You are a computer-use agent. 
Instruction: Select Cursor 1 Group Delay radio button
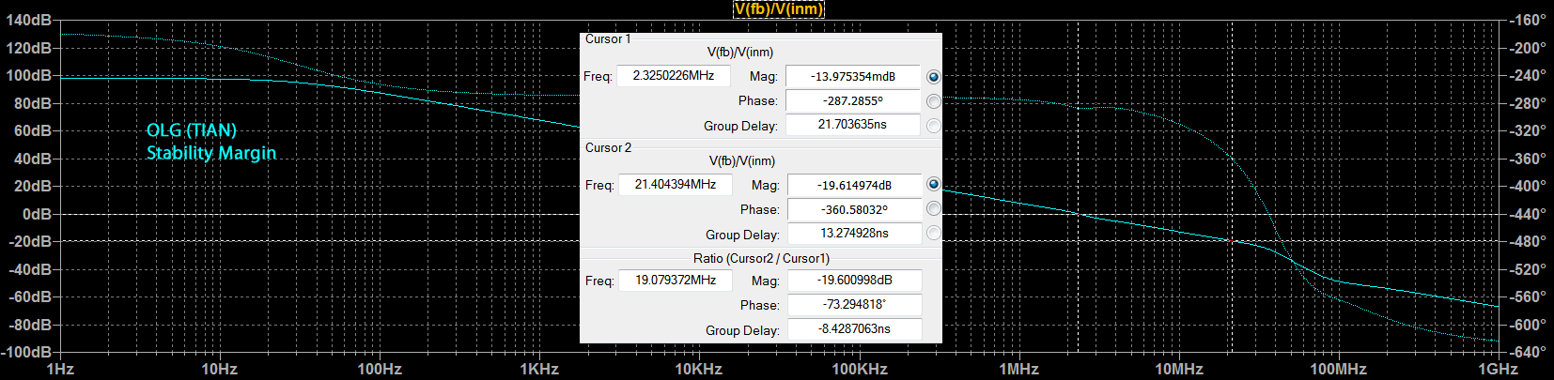(x=933, y=126)
